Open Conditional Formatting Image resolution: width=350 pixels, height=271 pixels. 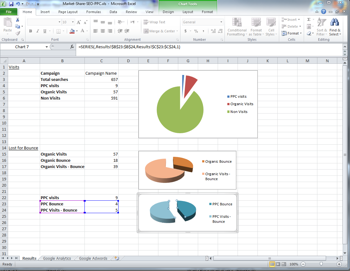(237, 27)
